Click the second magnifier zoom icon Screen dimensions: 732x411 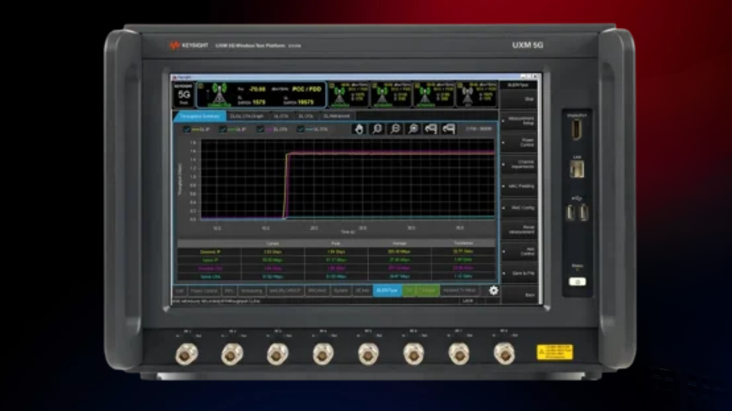(x=395, y=129)
